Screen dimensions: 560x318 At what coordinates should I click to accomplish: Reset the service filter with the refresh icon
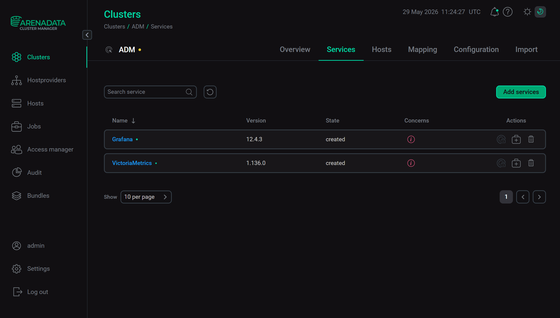(x=210, y=92)
